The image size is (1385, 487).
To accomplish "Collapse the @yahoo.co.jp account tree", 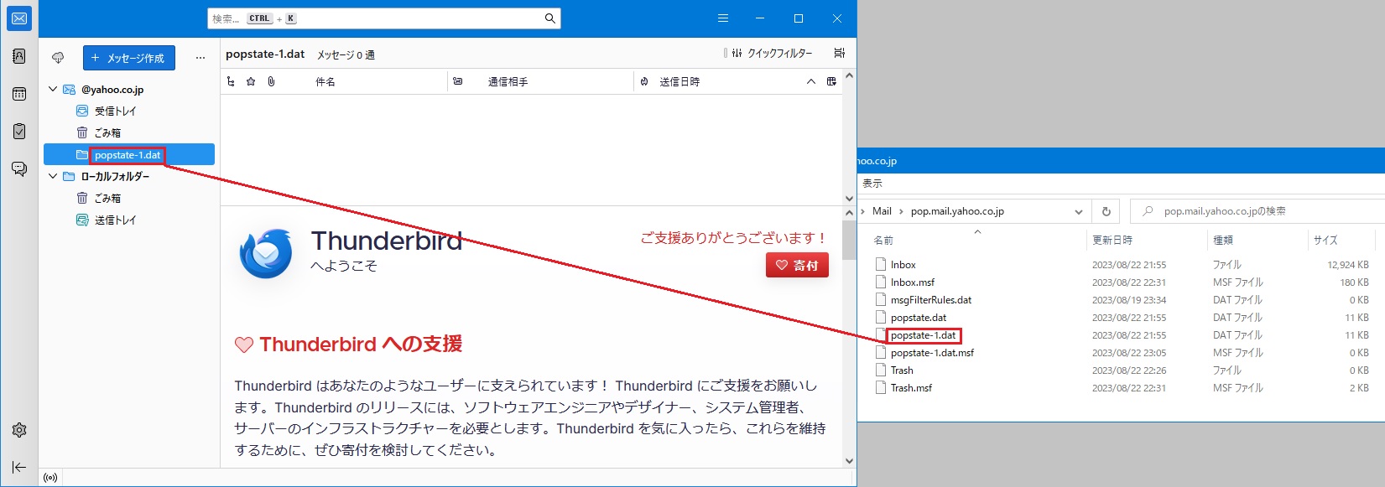I will [x=53, y=89].
